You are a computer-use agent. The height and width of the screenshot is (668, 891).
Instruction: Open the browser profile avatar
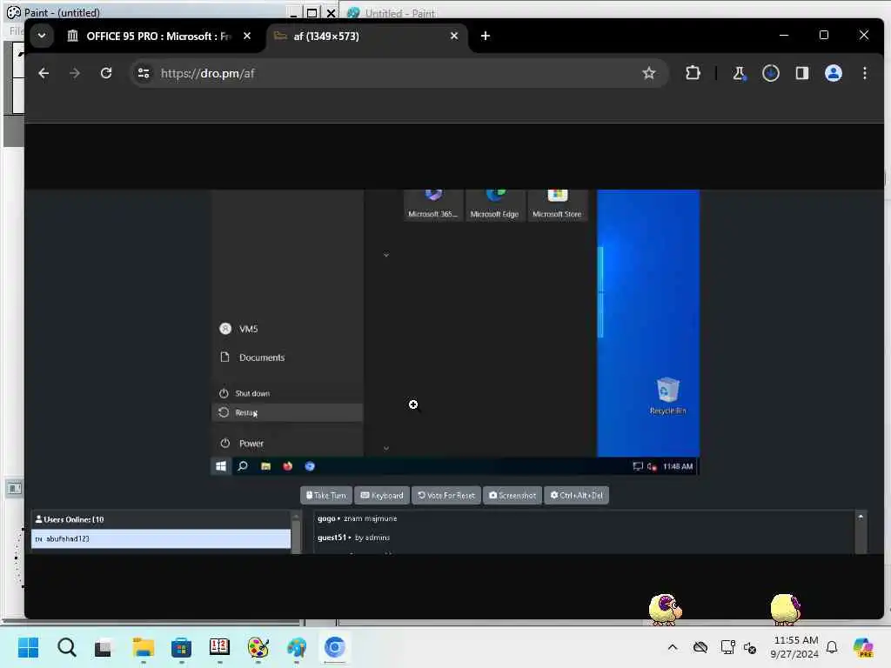(x=833, y=73)
